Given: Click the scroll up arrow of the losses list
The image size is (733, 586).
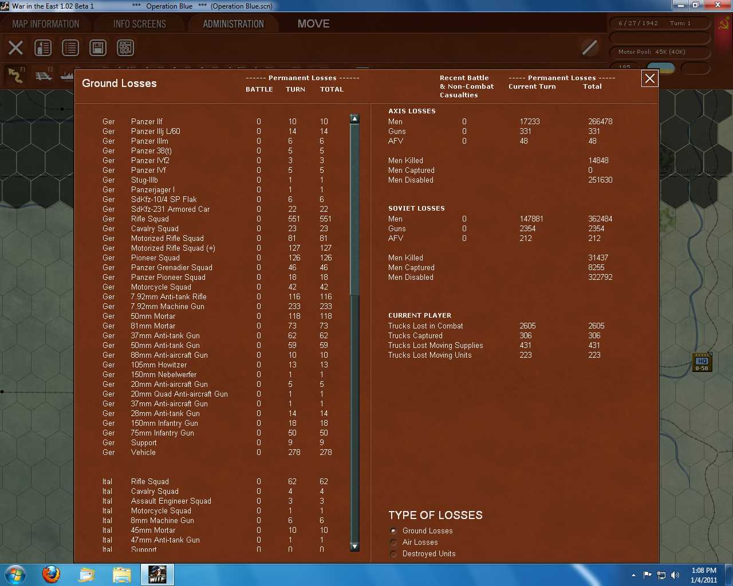Looking at the screenshot, I should click(x=354, y=119).
